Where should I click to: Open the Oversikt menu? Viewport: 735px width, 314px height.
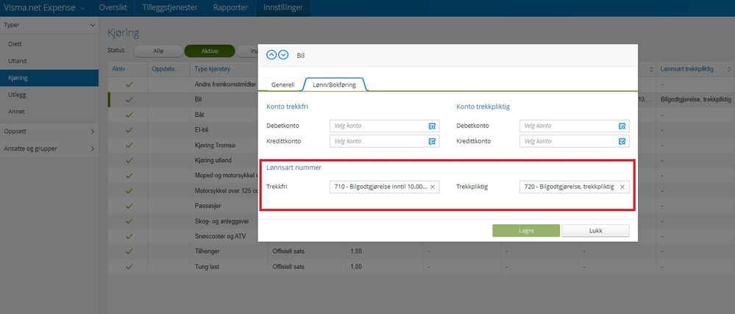pyautogui.click(x=113, y=8)
